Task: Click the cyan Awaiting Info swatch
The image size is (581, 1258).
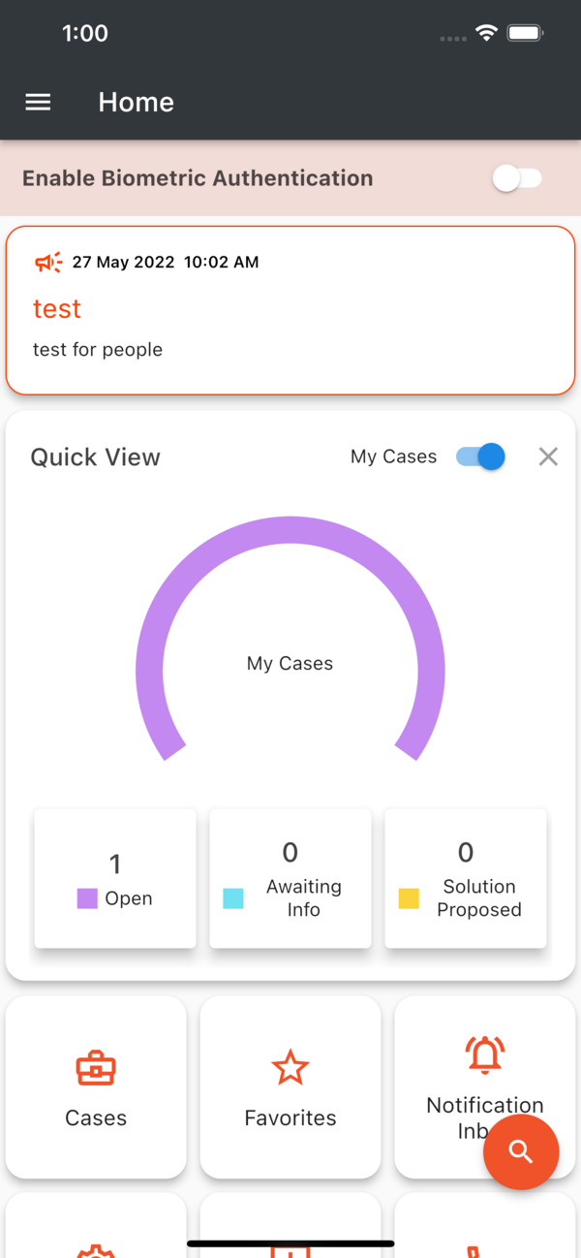Action: click(x=233, y=898)
